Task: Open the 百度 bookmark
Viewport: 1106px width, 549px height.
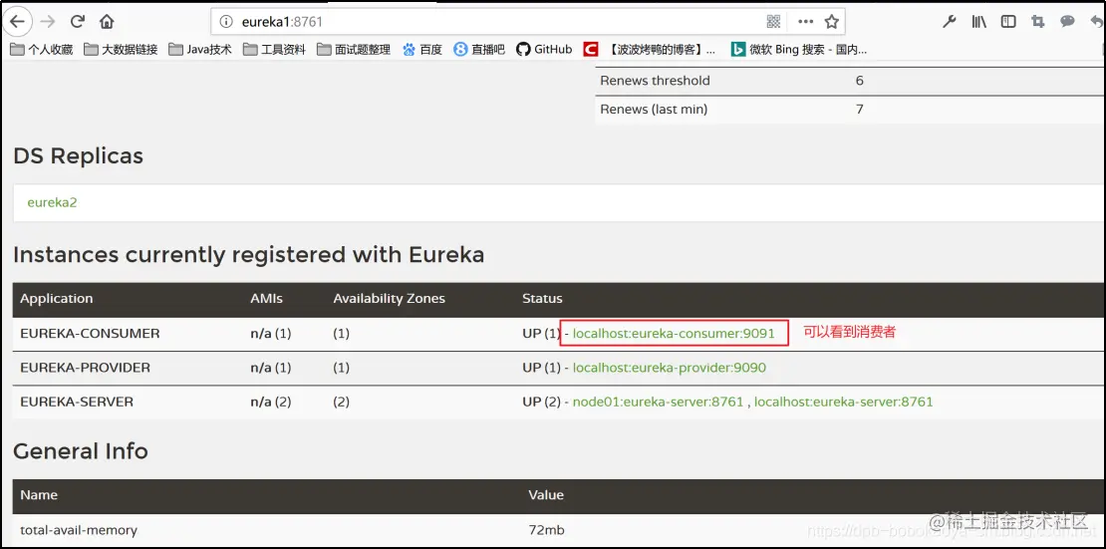Action: click(421, 50)
